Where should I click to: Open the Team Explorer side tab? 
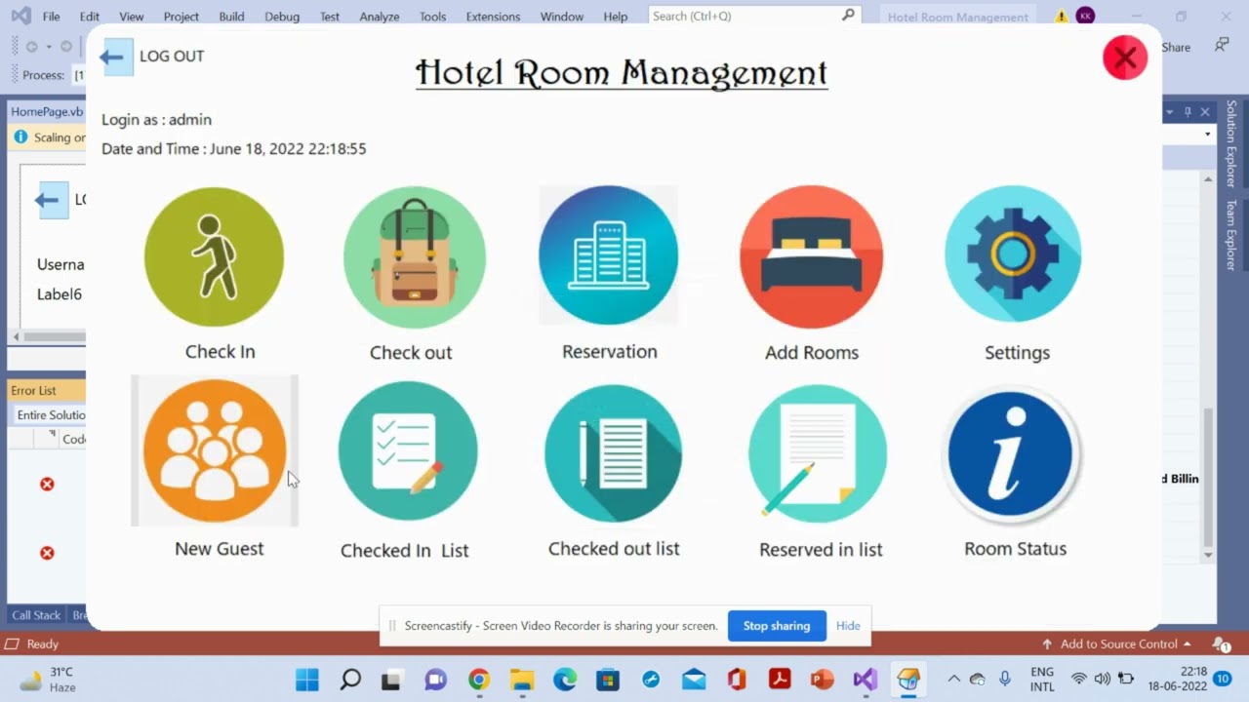click(x=1231, y=235)
